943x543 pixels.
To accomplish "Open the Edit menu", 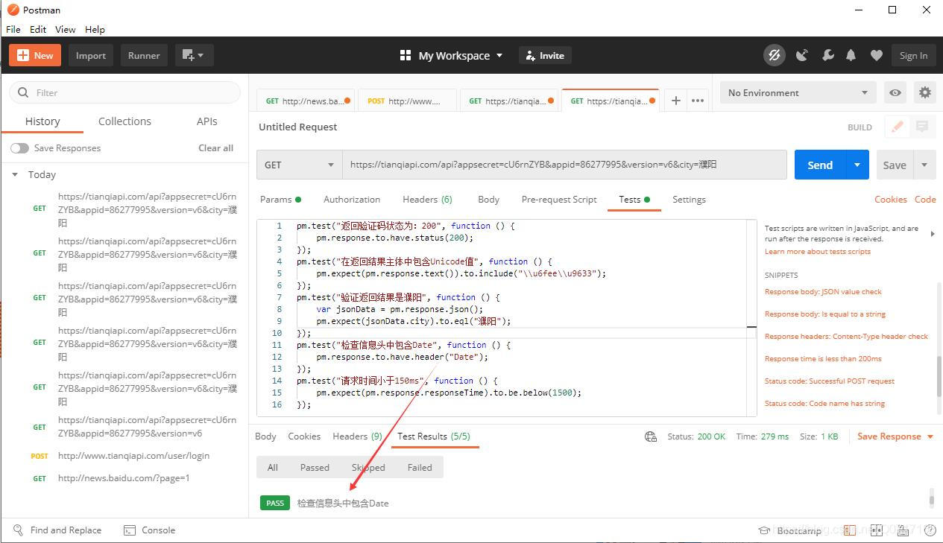I will 38,29.
